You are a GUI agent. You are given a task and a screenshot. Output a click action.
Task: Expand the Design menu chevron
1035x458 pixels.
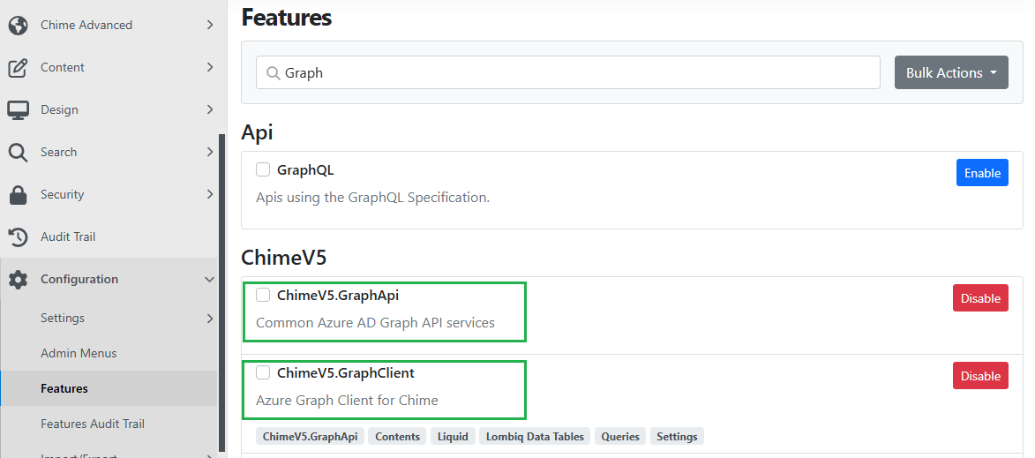click(x=210, y=109)
